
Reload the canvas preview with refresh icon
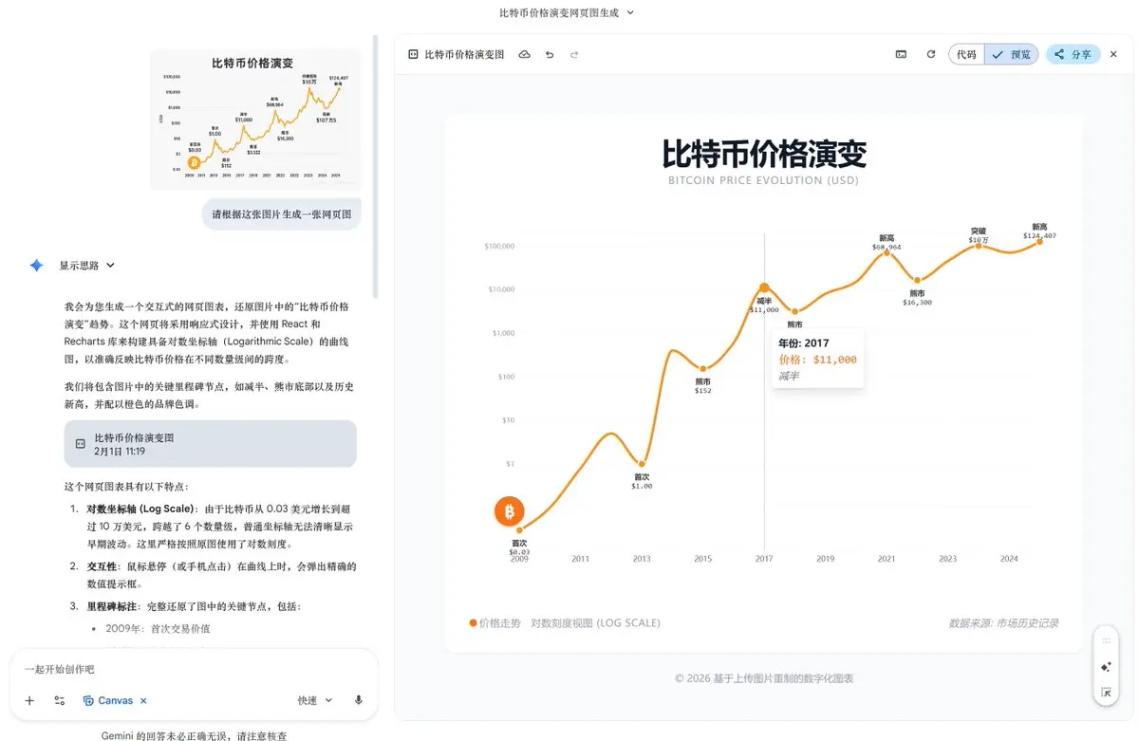pos(931,54)
